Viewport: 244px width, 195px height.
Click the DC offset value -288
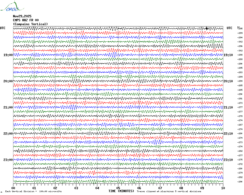pyautogui.click(x=240, y=59)
